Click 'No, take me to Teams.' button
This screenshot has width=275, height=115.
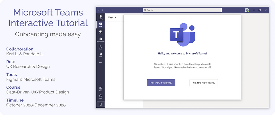pos(204,82)
